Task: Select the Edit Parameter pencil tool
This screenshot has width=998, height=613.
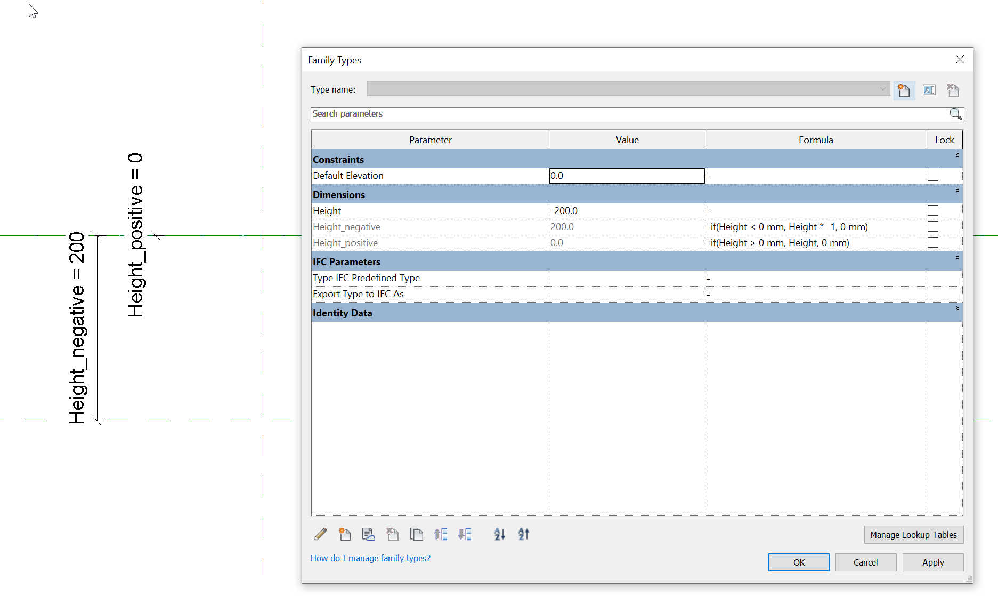Action: 320,534
